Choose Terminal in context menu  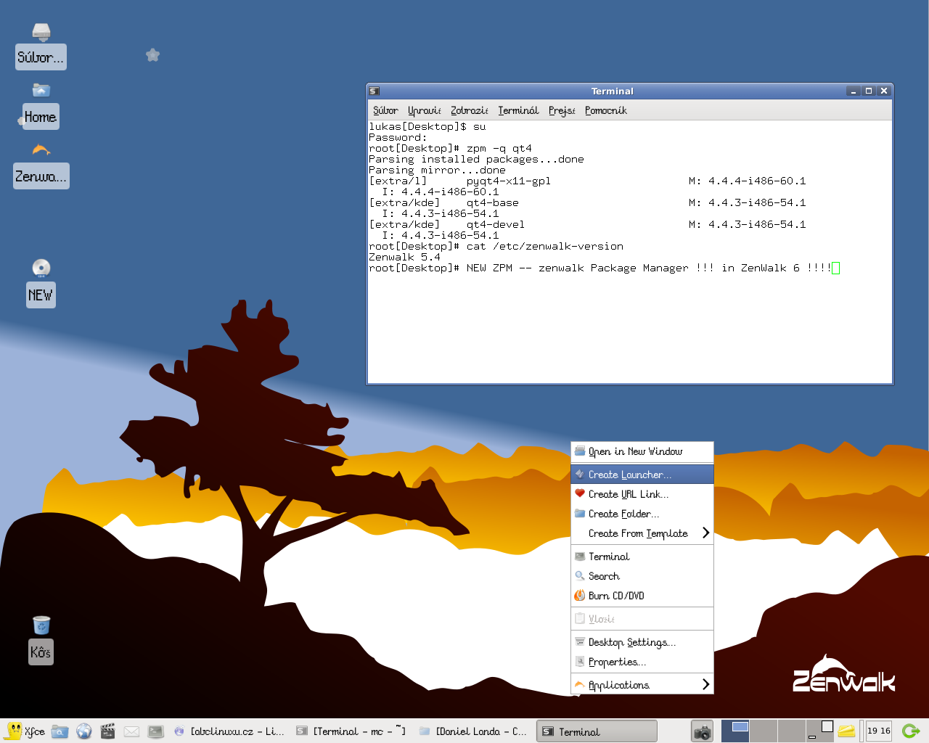[x=642, y=557]
